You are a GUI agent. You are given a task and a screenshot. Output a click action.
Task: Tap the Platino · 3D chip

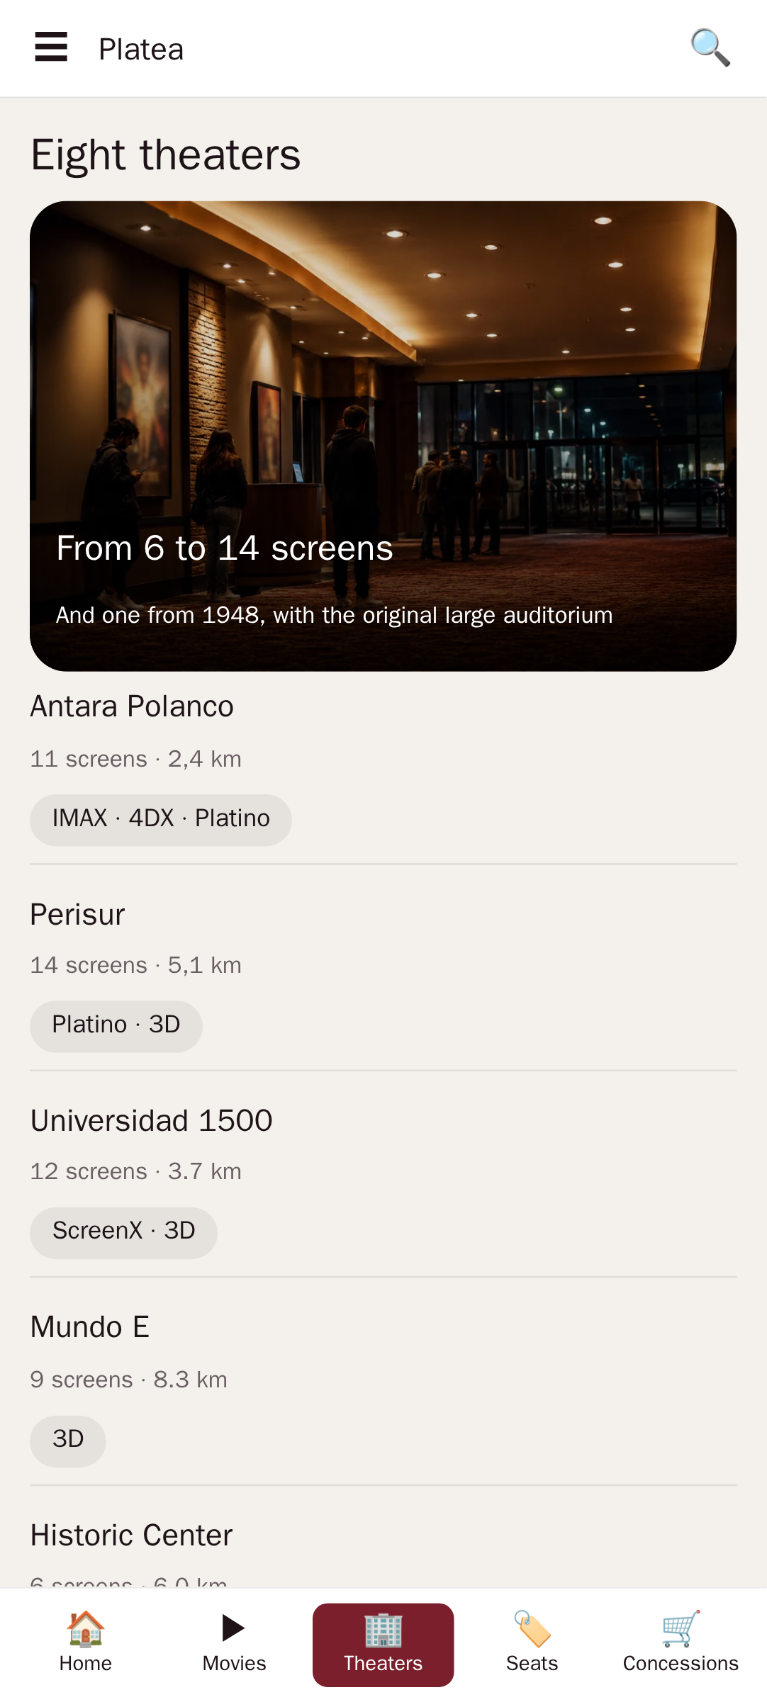pyautogui.click(x=116, y=1025)
